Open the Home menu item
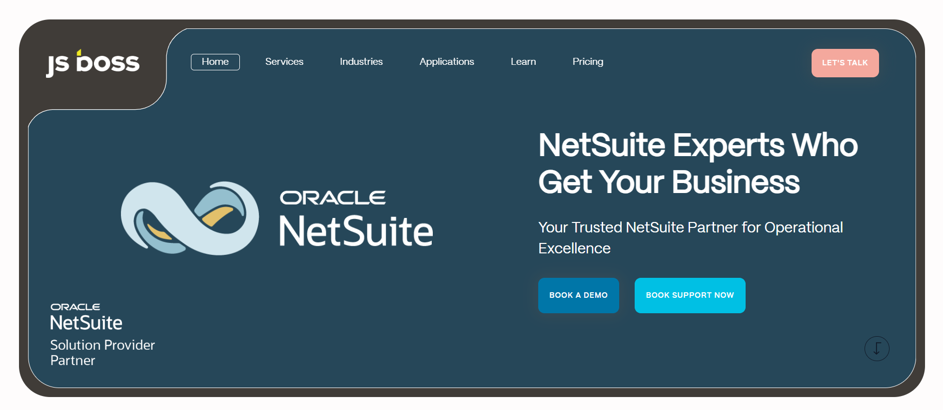The image size is (943, 410). [215, 62]
